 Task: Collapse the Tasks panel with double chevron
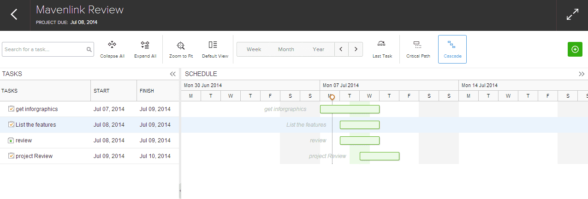point(173,74)
